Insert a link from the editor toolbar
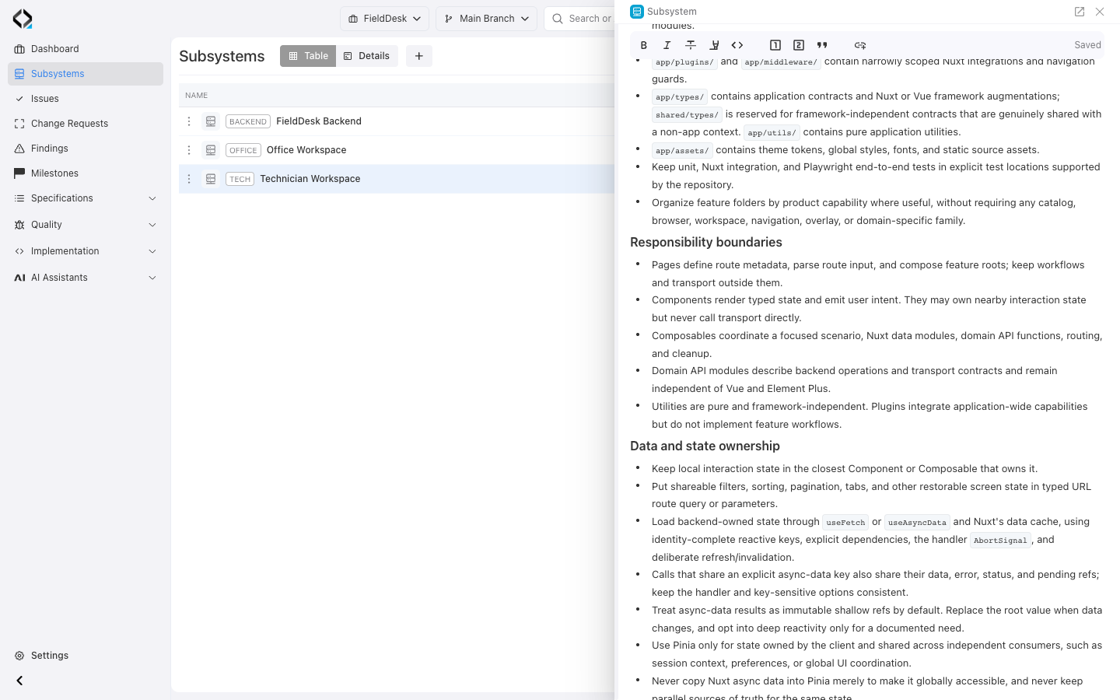The height and width of the screenshot is (700, 1120). point(860,45)
